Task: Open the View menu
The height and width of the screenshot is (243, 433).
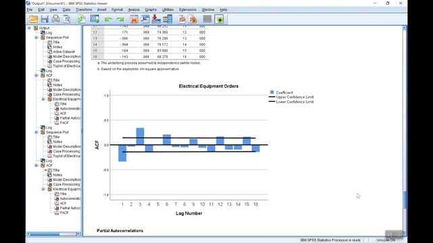Action: click(53, 9)
